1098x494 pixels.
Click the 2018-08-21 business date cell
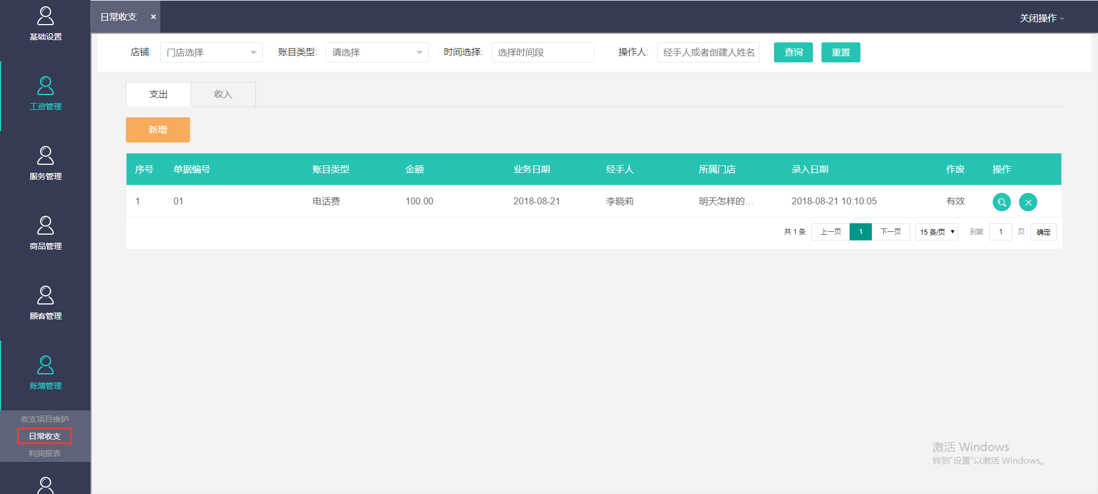tap(536, 201)
